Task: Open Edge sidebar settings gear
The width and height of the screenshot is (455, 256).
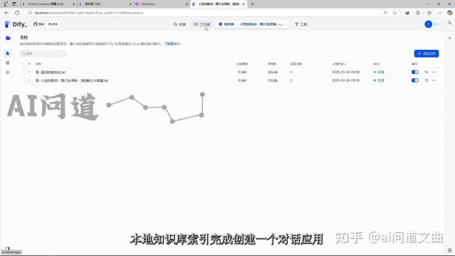Action: pos(450,250)
